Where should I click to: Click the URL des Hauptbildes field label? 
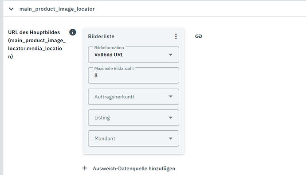[x=37, y=44]
